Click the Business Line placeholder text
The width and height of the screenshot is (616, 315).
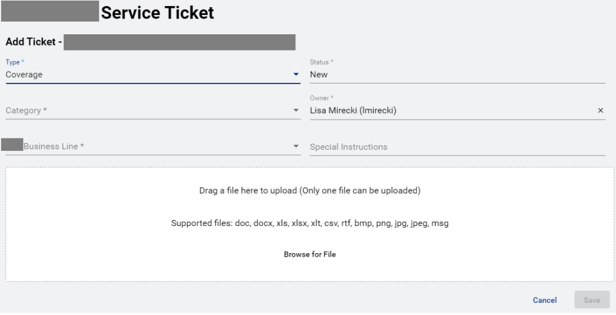tap(54, 147)
